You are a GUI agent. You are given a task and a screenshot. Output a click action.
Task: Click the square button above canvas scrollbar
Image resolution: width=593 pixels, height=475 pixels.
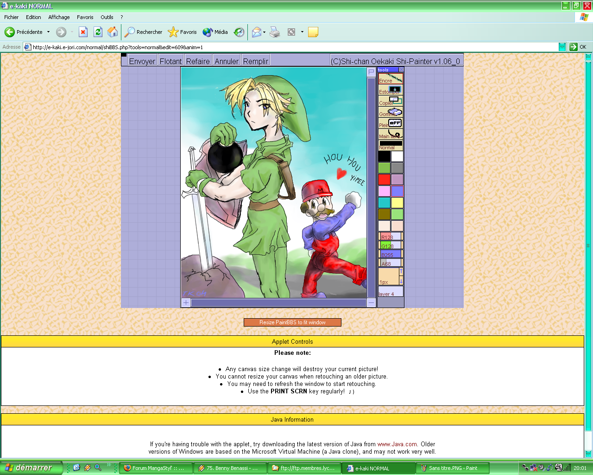click(371, 72)
